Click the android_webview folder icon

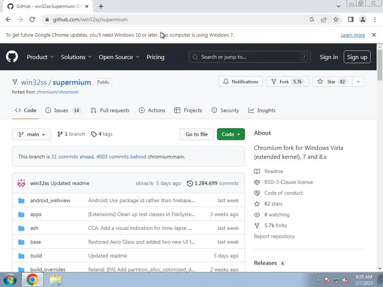tap(21, 201)
